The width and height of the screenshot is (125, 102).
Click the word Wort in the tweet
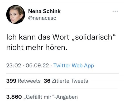pyautogui.click(x=61, y=37)
